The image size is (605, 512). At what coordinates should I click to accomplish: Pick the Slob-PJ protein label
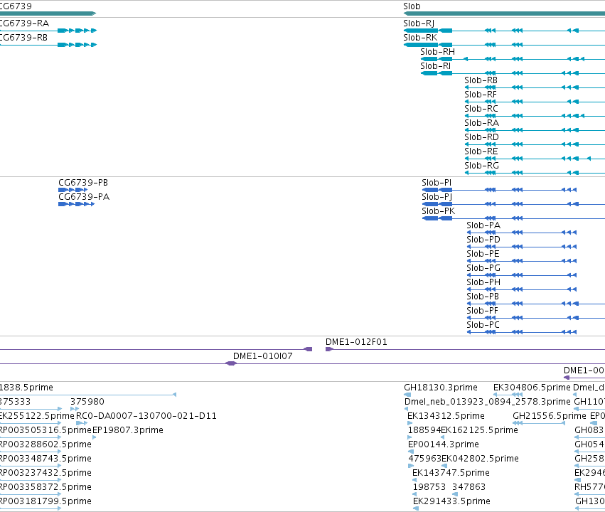pos(437,197)
